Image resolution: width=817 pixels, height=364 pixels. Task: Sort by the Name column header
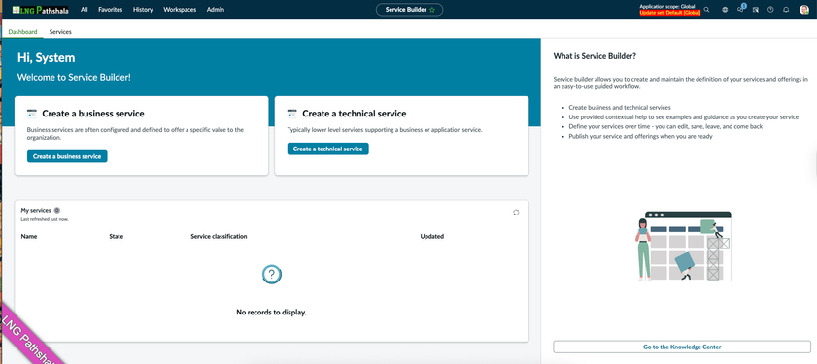(29, 237)
